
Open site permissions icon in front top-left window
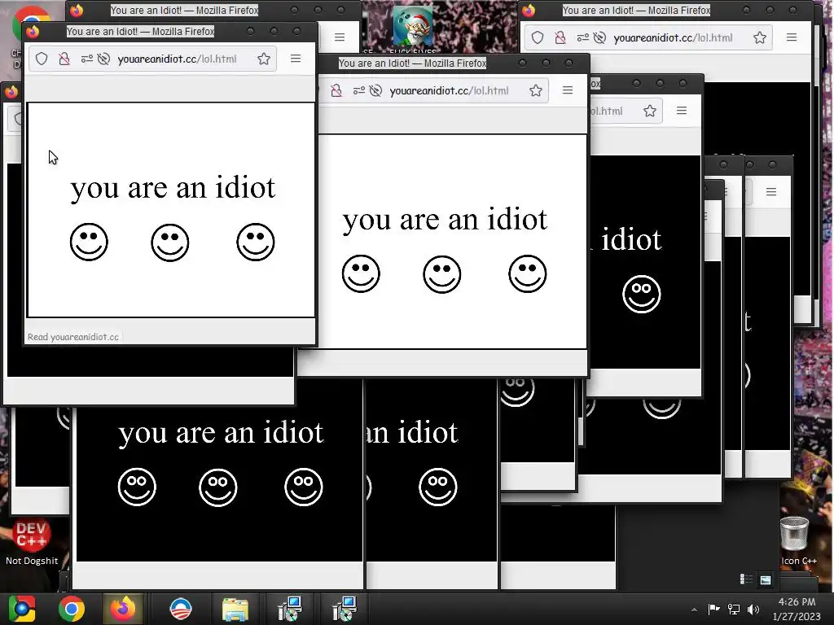click(86, 59)
